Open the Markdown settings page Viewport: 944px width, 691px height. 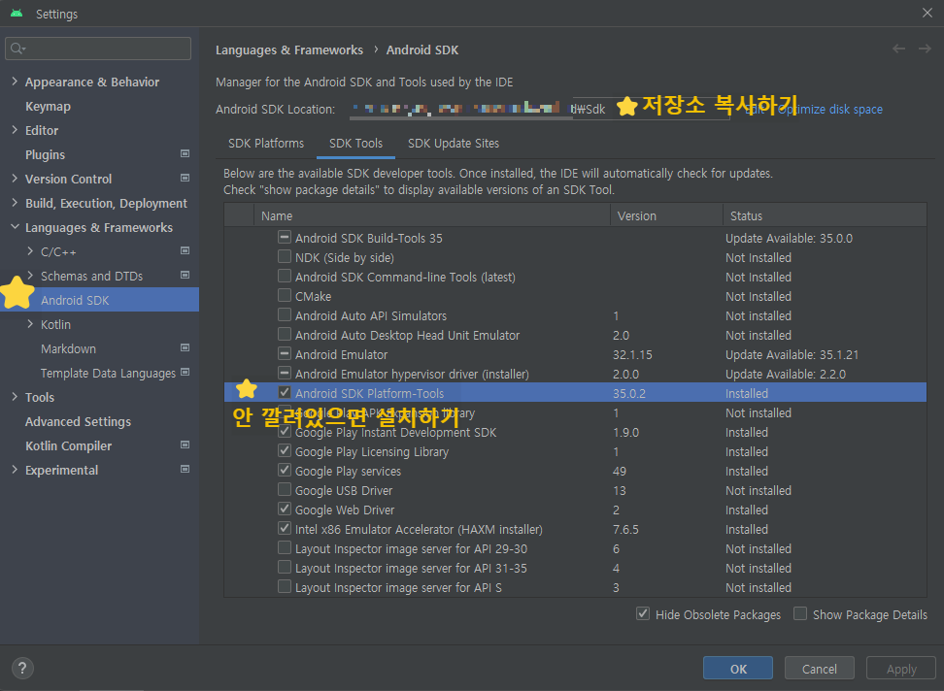[x=69, y=348]
